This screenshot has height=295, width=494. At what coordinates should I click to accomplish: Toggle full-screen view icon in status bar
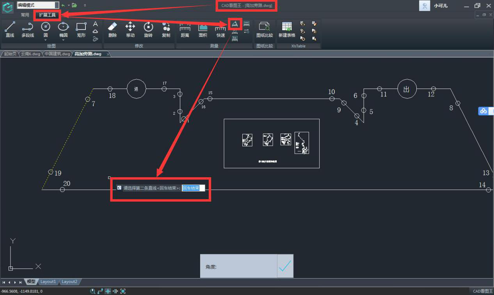click(x=123, y=291)
